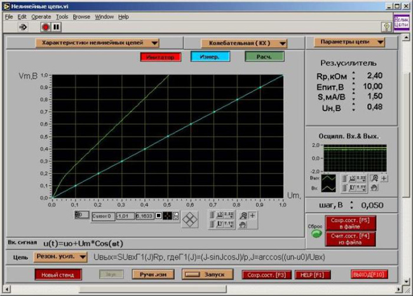Click the шаг, В stepper arrows

coord(351,205)
